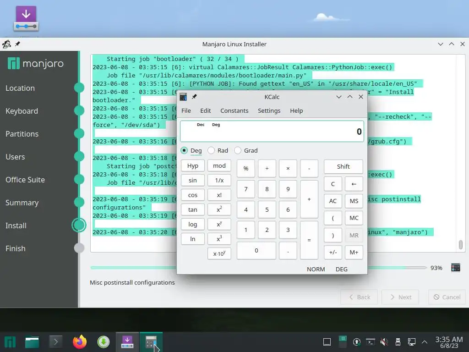
Task: Click the MS memory store button
Action: click(354, 201)
